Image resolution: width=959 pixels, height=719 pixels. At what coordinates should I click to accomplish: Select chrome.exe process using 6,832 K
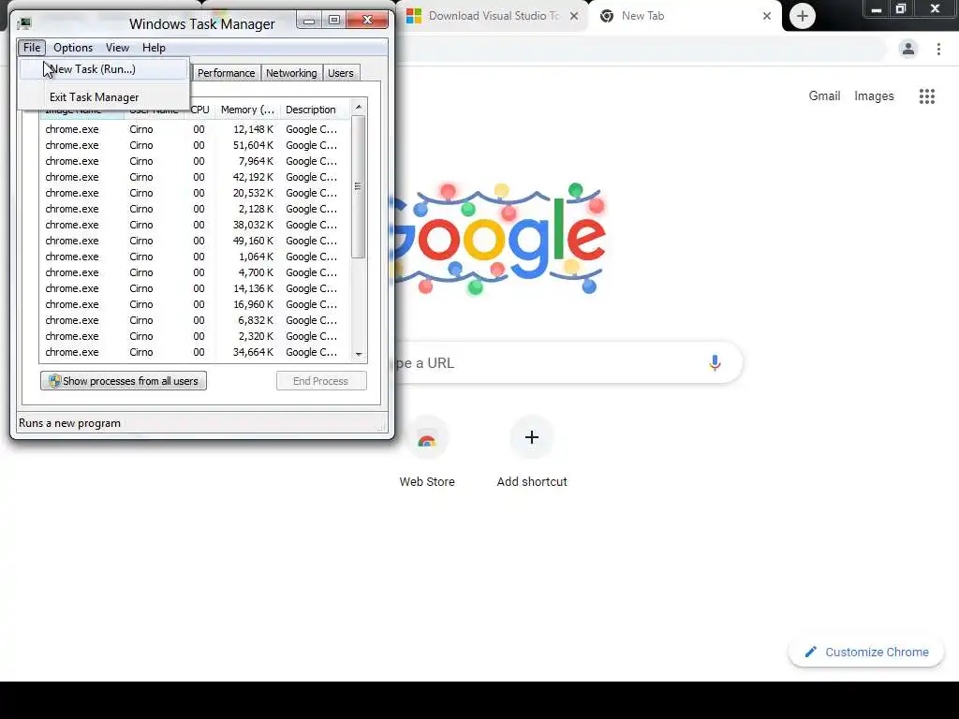(195, 320)
